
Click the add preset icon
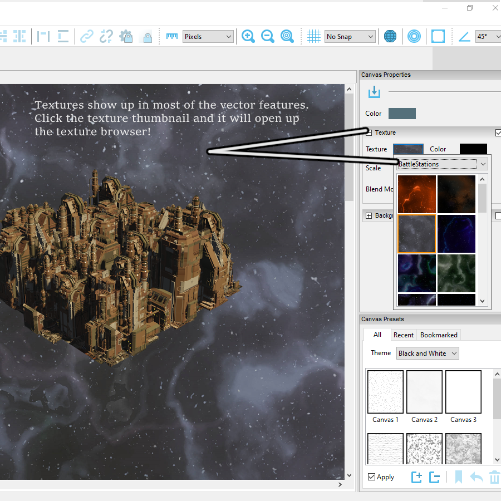416,478
